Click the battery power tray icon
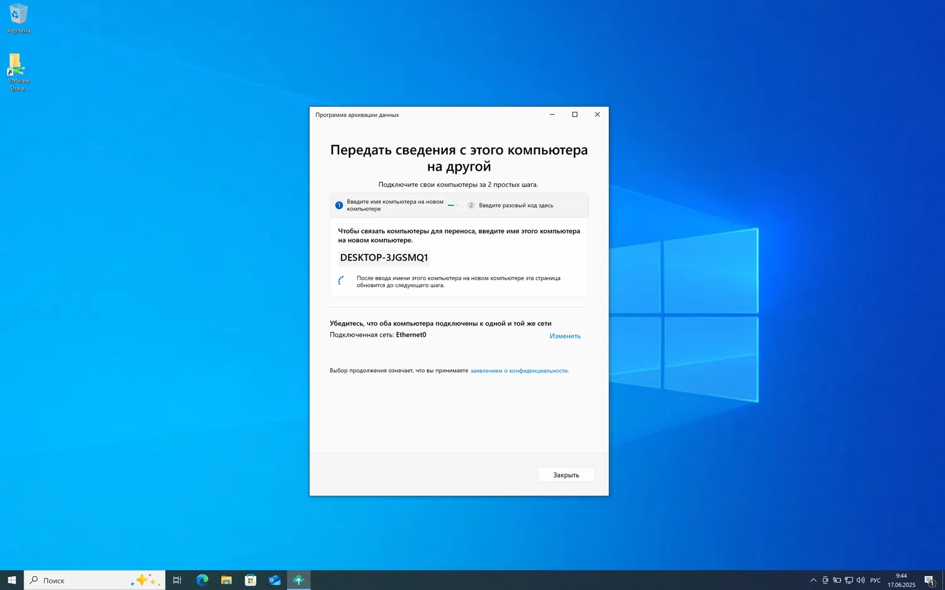Image resolution: width=945 pixels, height=590 pixels. (x=837, y=580)
